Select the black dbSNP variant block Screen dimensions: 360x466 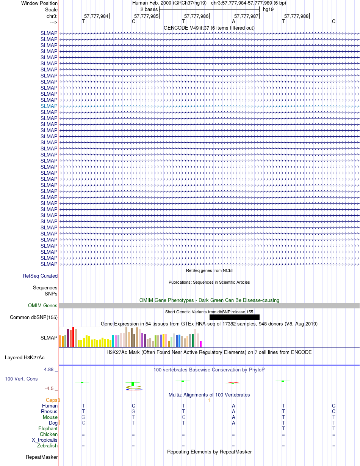(x=234, y=317)
